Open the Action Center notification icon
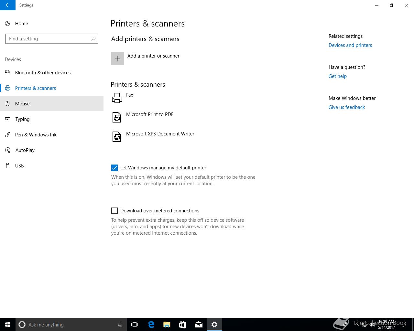Image resolution: width=414 pixels, height=331 pixels. (403, 325)
